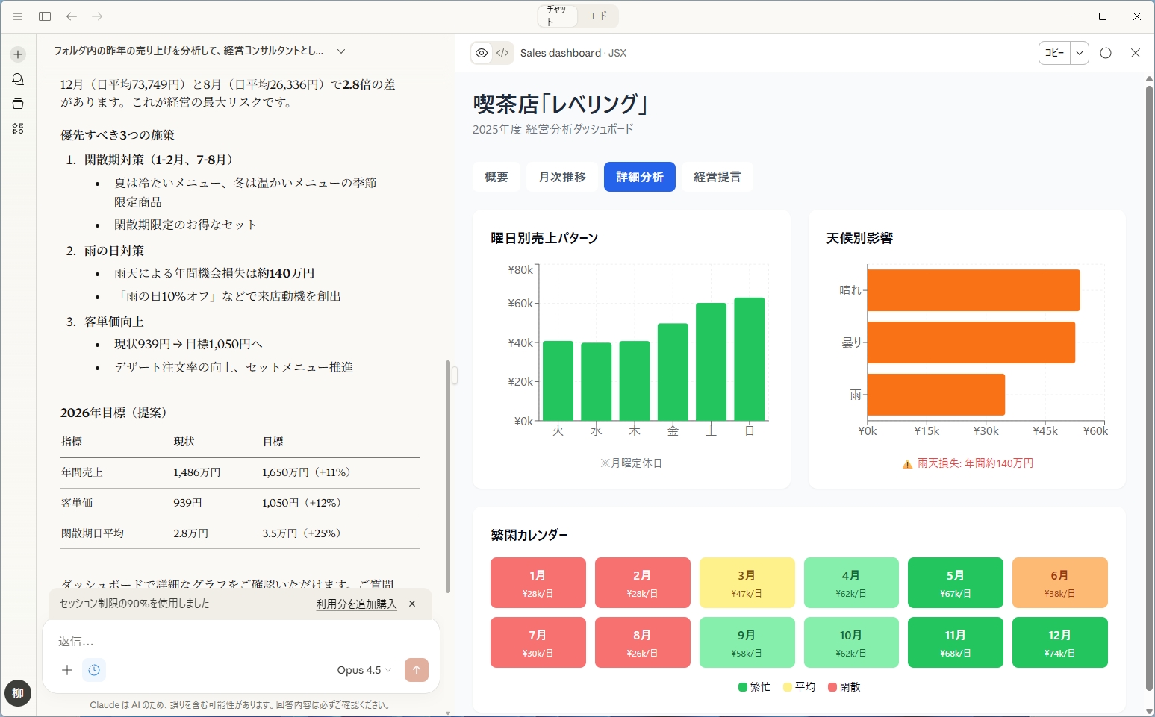Send the reply with the arrow button
The height and width of the screenshot is (717, 1155).
pyautogui.click(x=416, y=670)
